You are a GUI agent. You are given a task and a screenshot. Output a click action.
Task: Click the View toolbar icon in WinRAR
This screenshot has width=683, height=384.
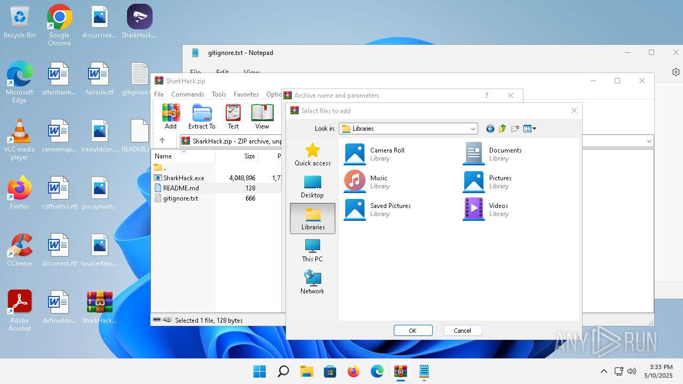[262, 117]
